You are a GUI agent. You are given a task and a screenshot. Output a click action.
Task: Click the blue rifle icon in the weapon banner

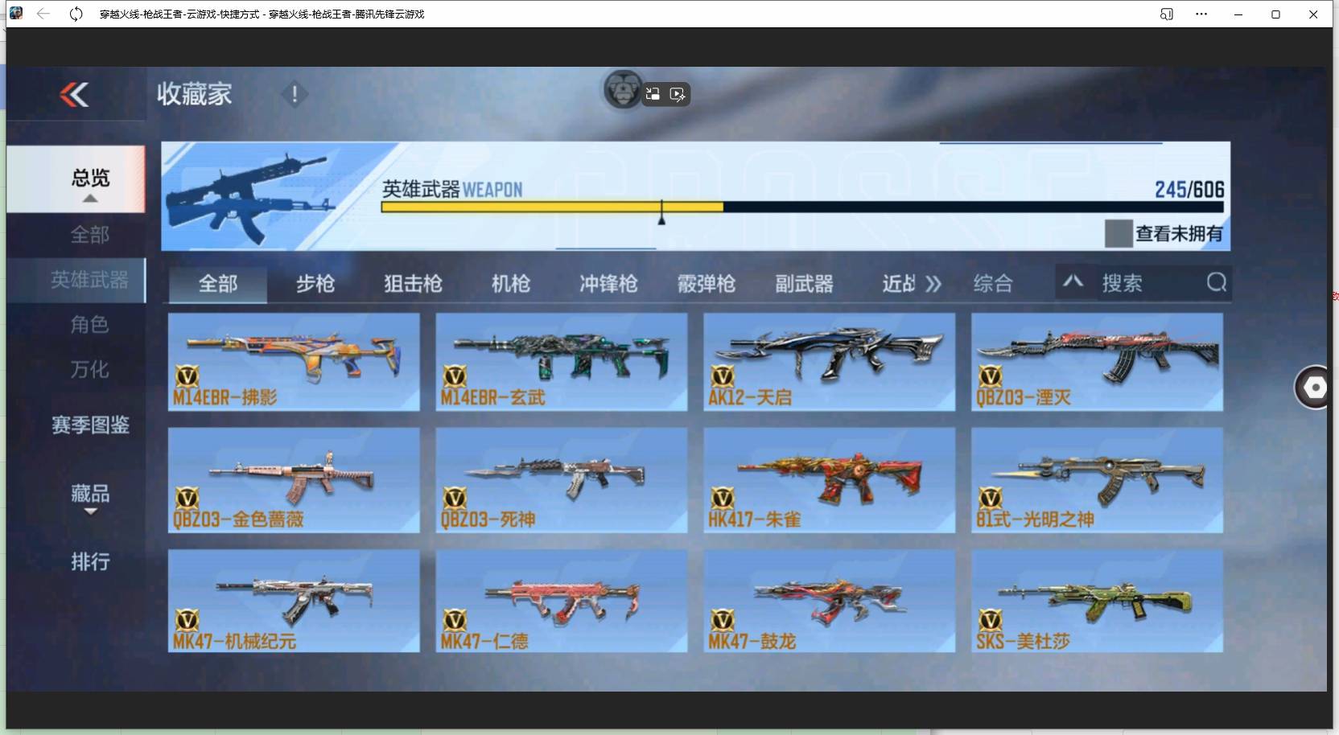249,198
